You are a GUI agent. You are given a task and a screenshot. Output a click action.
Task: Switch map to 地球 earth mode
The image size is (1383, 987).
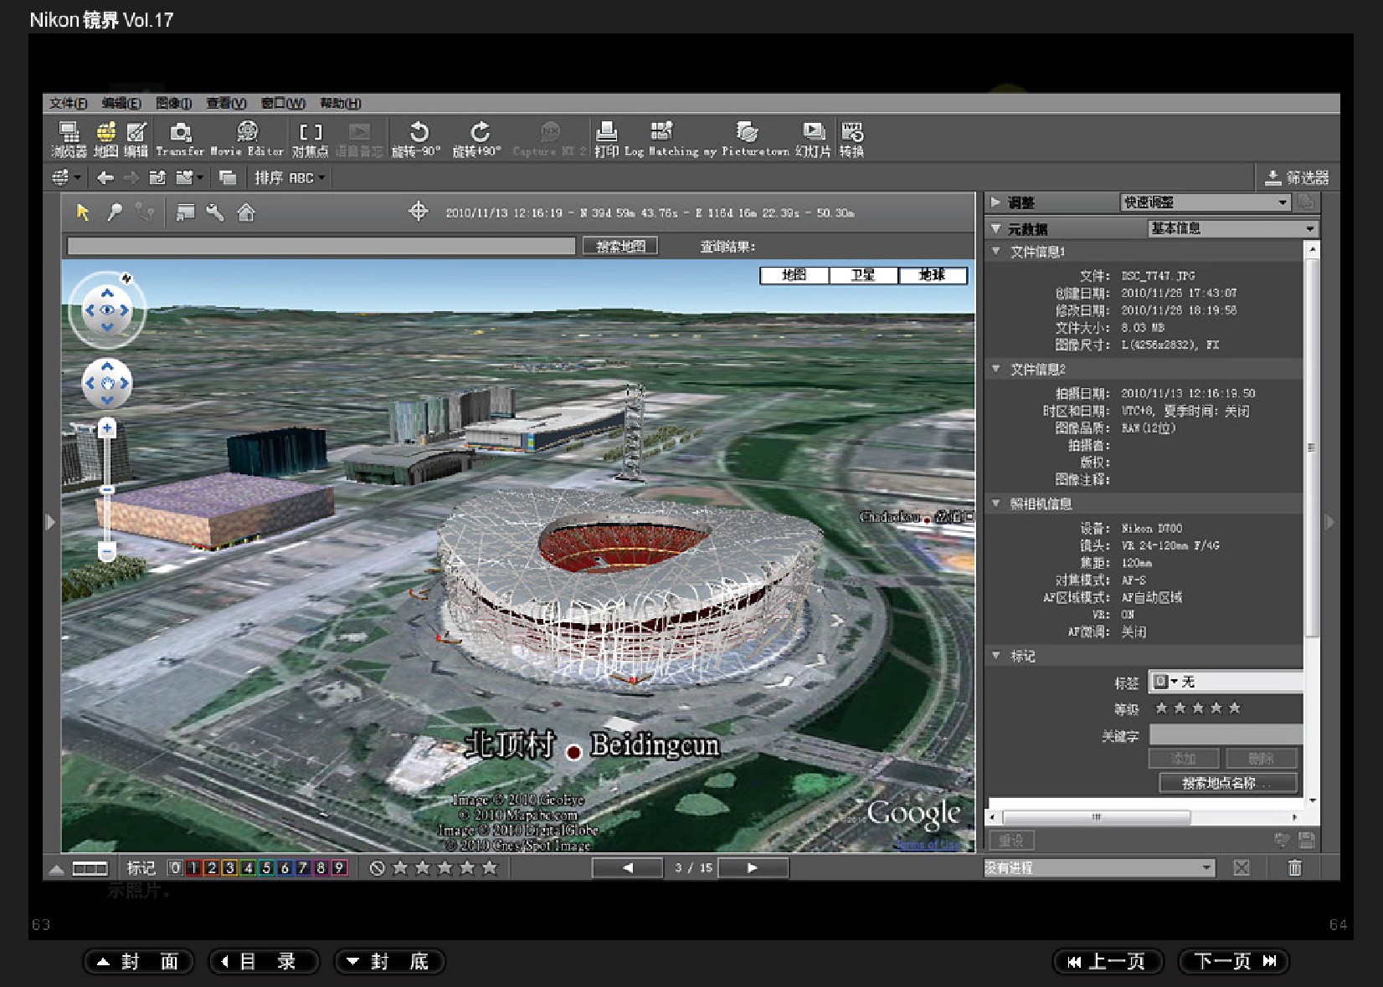coord(933,275)
